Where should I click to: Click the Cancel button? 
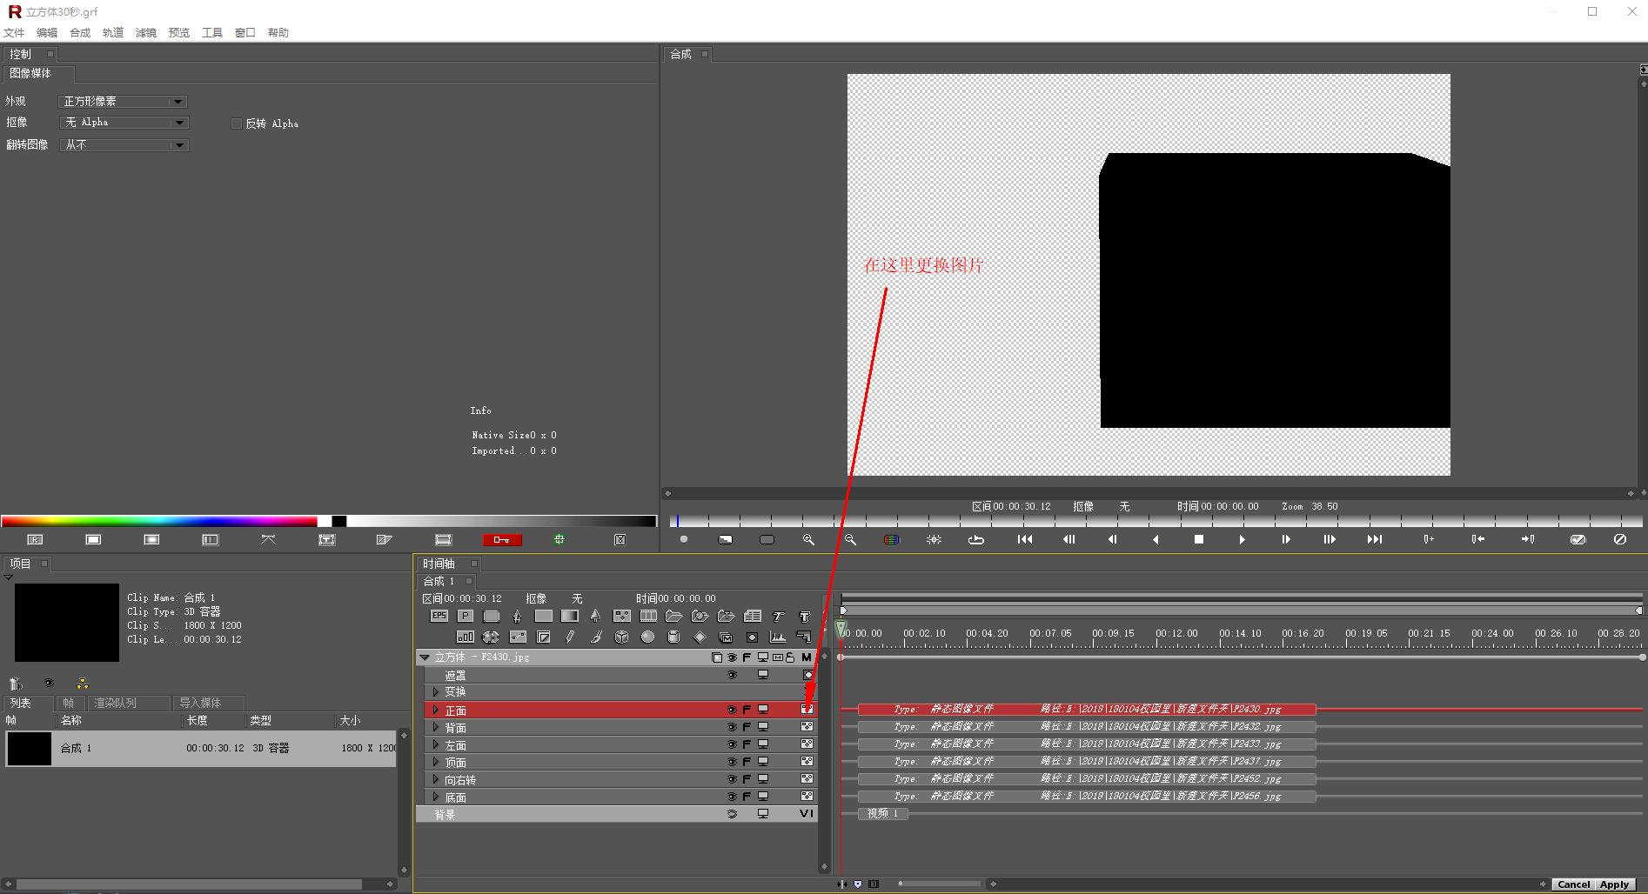click(1573, 884)
